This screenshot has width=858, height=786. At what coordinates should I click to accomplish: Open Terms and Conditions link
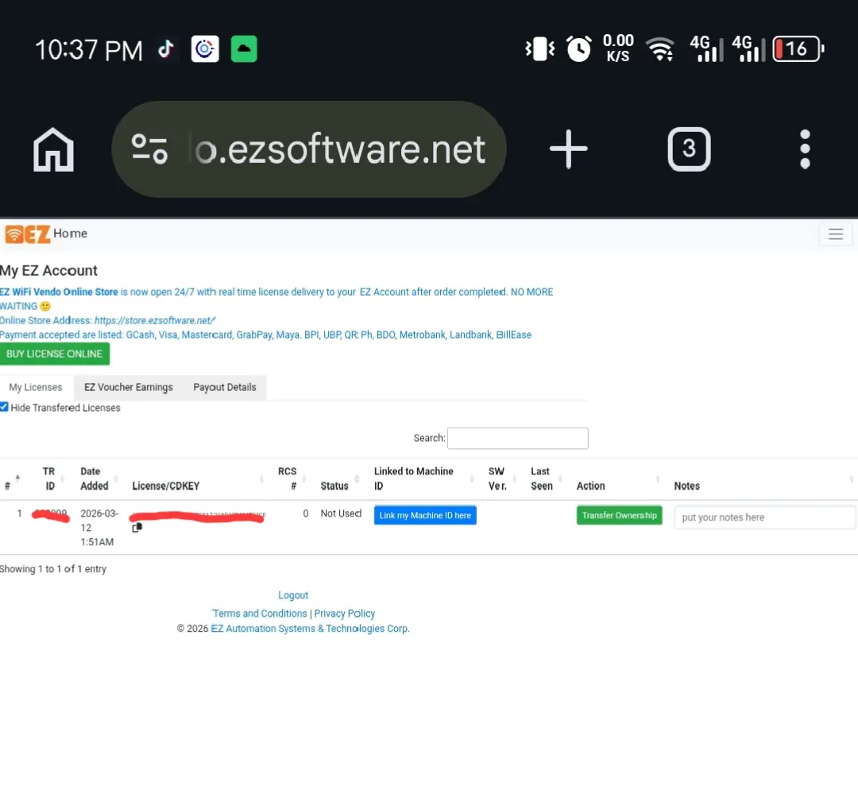click(259, 614)
